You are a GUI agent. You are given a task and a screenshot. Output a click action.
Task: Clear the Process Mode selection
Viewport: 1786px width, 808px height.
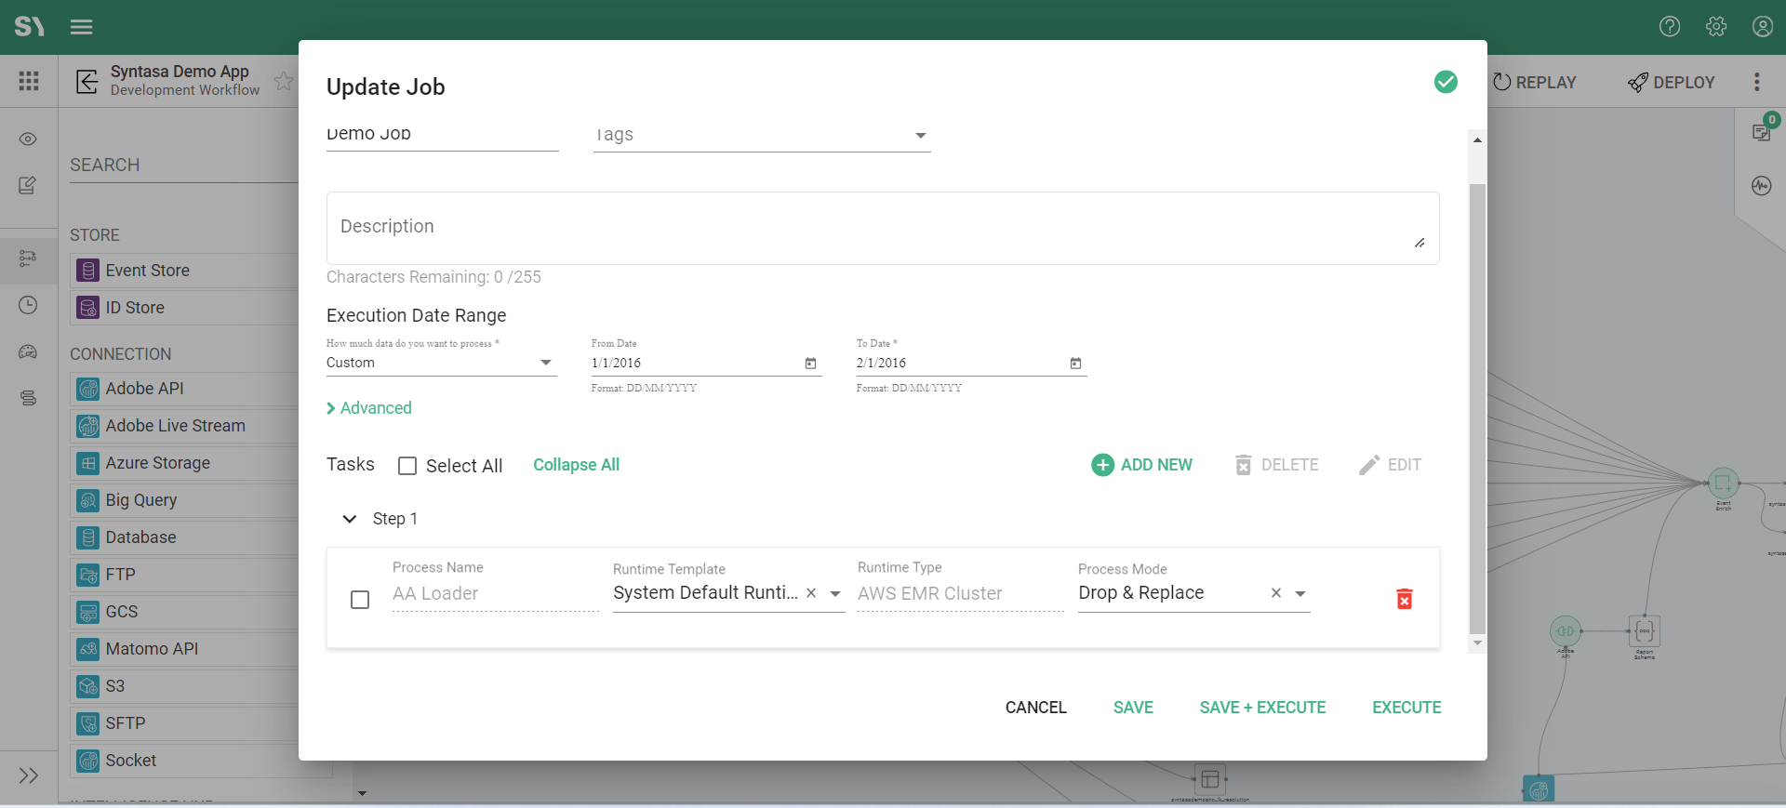coord(1276,593)
